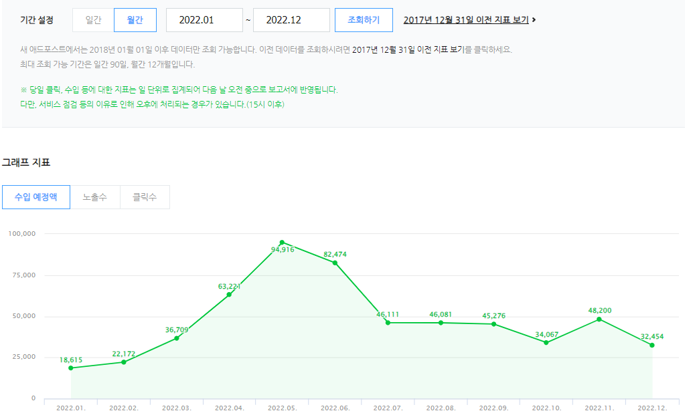Click the 2022.12 data point 32,454
This screenshot has width=695, height=415.
651,345
